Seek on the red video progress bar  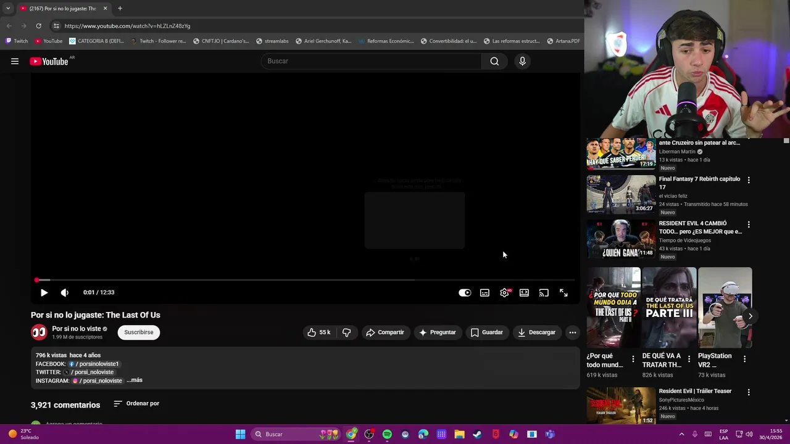pos(305,280)
